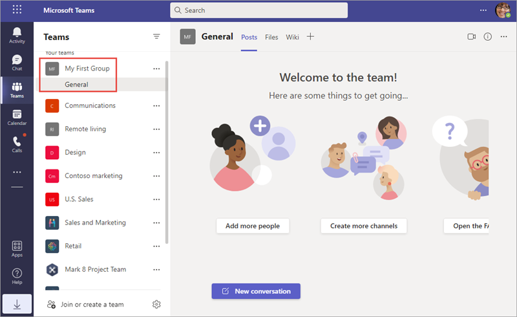Open the Calendar app
Viewport: 517px width, 317px height.
17,118
